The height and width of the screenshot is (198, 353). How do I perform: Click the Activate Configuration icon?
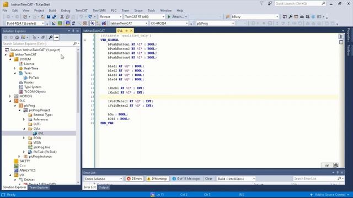click(x=54, y=23)
